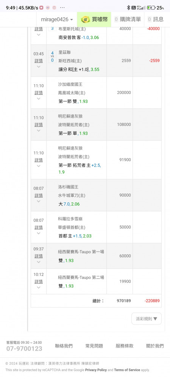Screen dimensions: 170x379
Task: Open 詳情 for 洛杉磯國王 bet
Action: click(39, 195)
